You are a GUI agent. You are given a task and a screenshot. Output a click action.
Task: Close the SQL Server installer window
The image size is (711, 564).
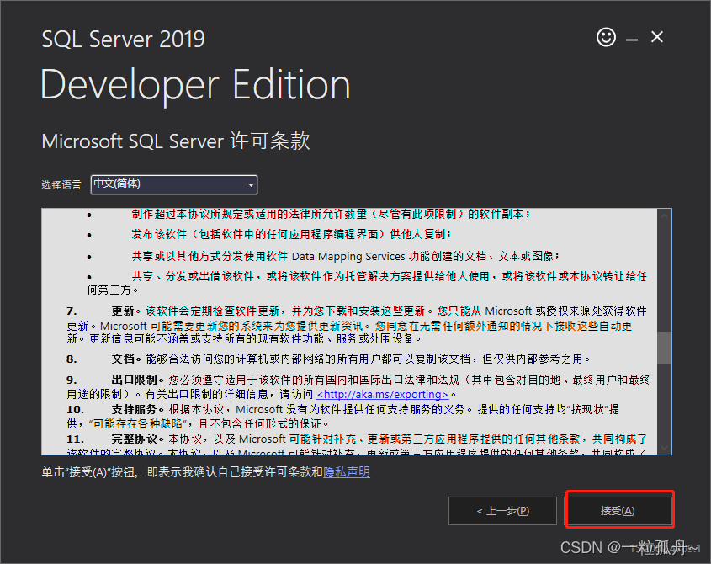(657, 37)
